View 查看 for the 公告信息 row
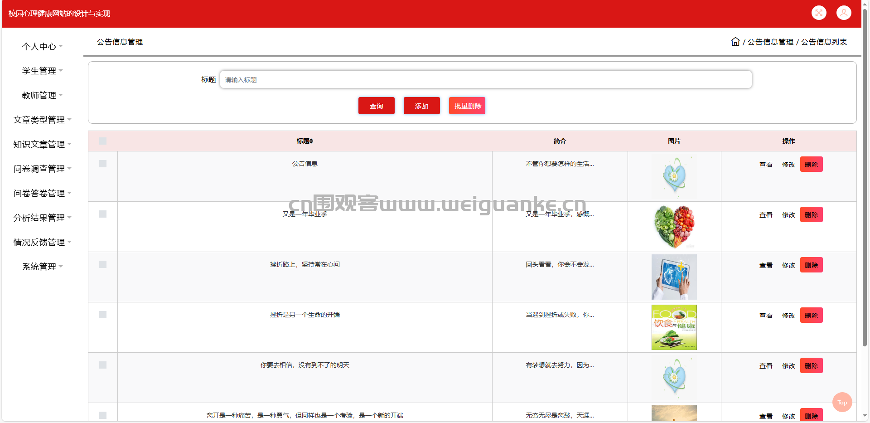The height and width of the screenshot is (423, 870). point(766,165)
